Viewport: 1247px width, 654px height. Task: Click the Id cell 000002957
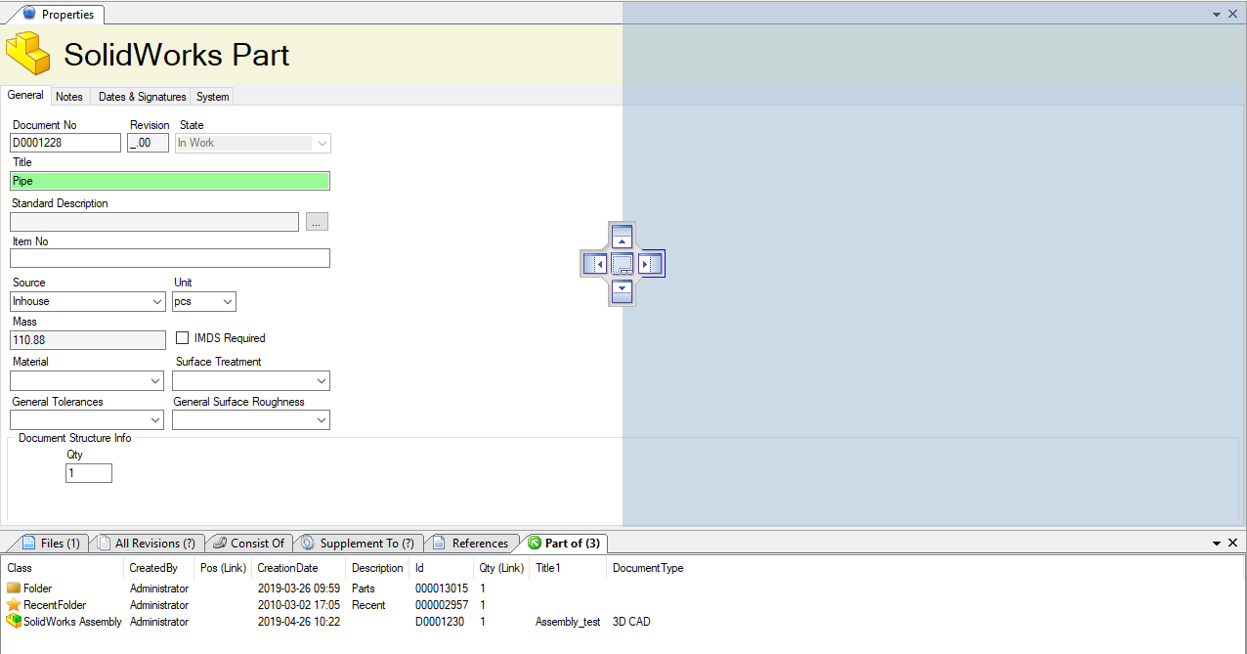pos(442,605)
